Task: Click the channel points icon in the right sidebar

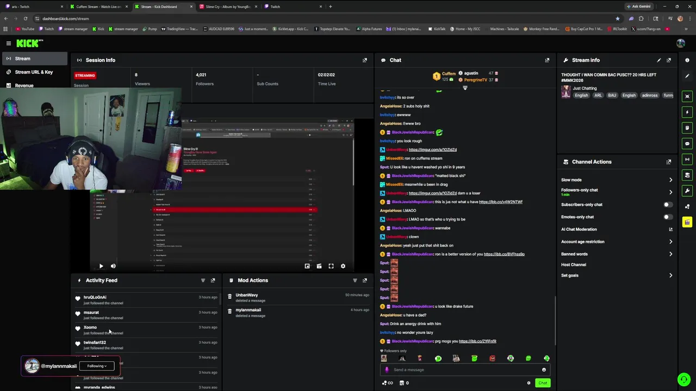Action: point(687,206)
